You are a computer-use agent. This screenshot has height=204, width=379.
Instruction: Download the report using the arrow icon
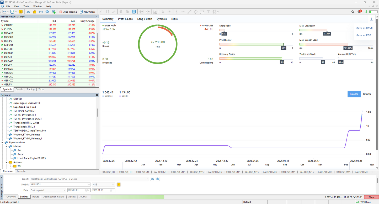pyautogui.click(x=372, y=19)
